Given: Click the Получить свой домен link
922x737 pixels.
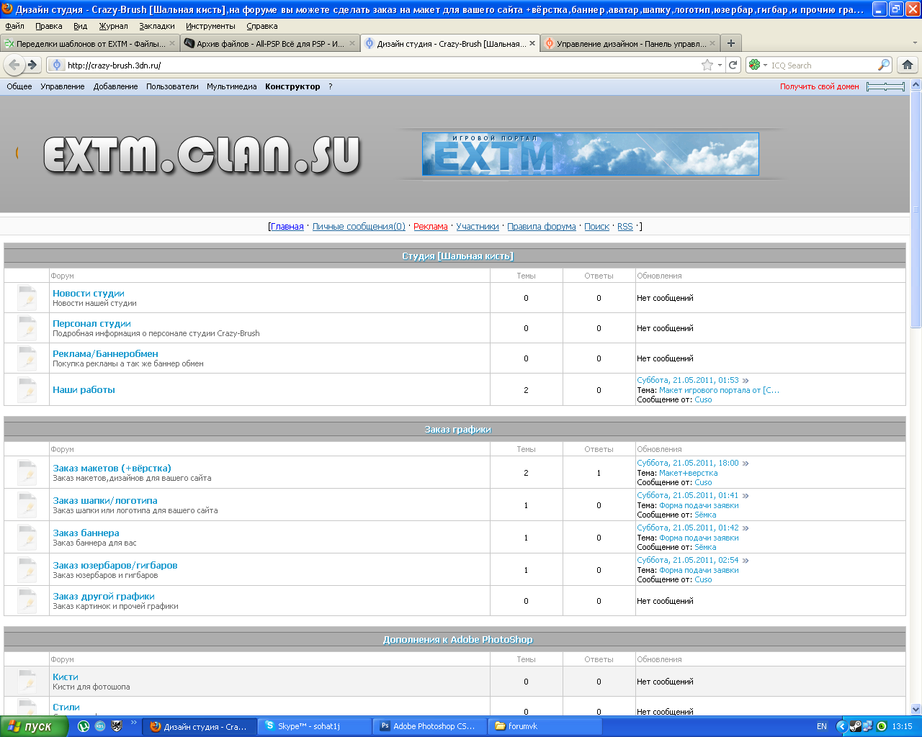Looking at the screenshot, I should point(819,86).
